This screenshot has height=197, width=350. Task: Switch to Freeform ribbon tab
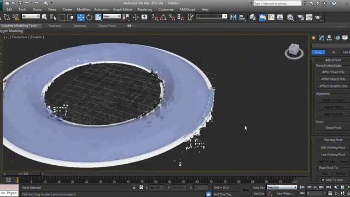click(55, 26)
